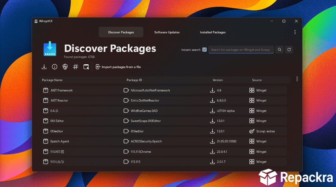Sort by Source column header
336x187 pixels.
(257, 80)
